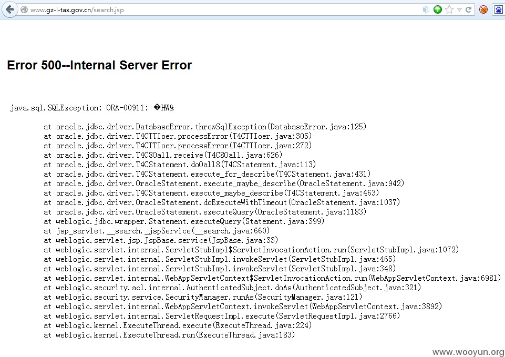The width and height of the screenshot is (505, 357).
Task: Click the WebAppServletContext.java:6981 stack line
Action: pos(272,278)
